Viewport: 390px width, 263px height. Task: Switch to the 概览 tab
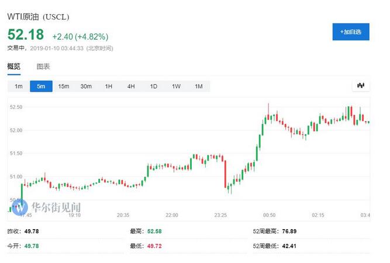tap(14, 67)
